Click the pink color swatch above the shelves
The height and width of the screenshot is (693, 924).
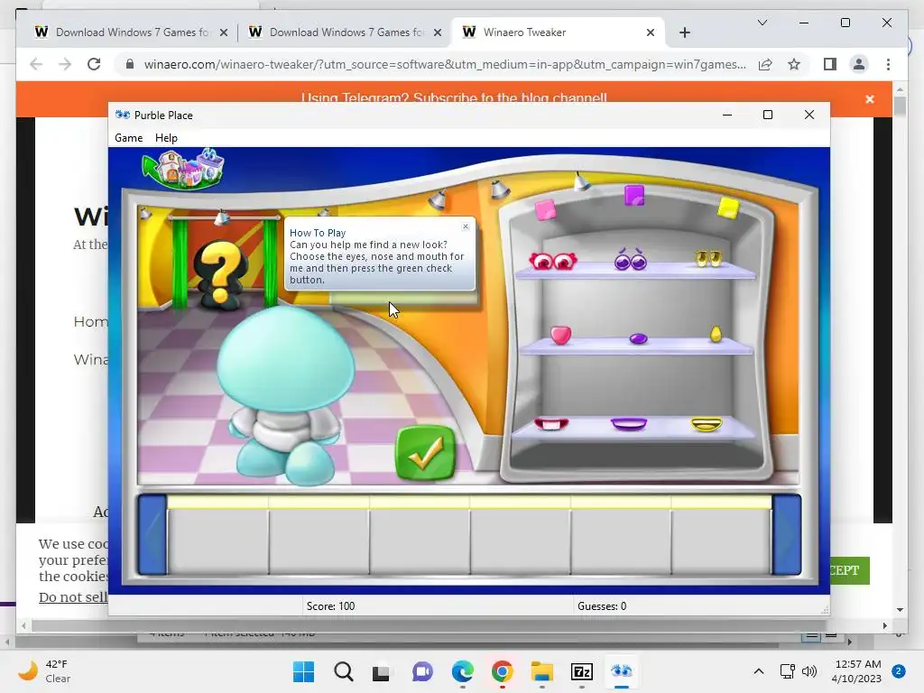pyautogui.click(x=545, y=209)
